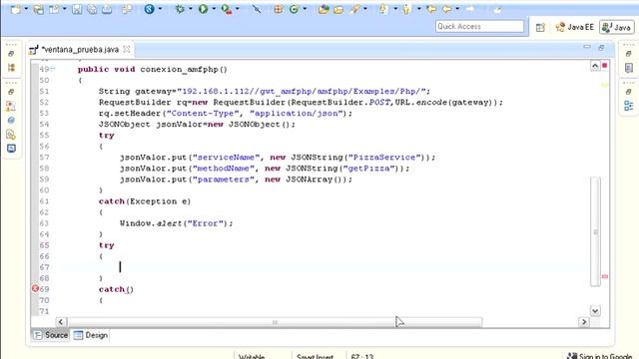The height and width of the screenshot is (359, 639).
Task: Click the red error overview indicator
Action: [605, 66]
